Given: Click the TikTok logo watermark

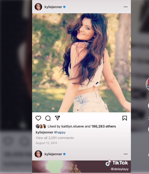Looking at the screenshot, I should tap(117, 163).
